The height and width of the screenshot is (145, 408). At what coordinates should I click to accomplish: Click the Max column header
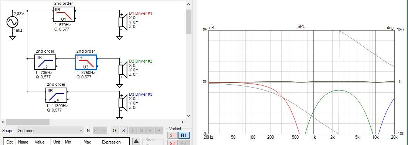click(87, 142)
